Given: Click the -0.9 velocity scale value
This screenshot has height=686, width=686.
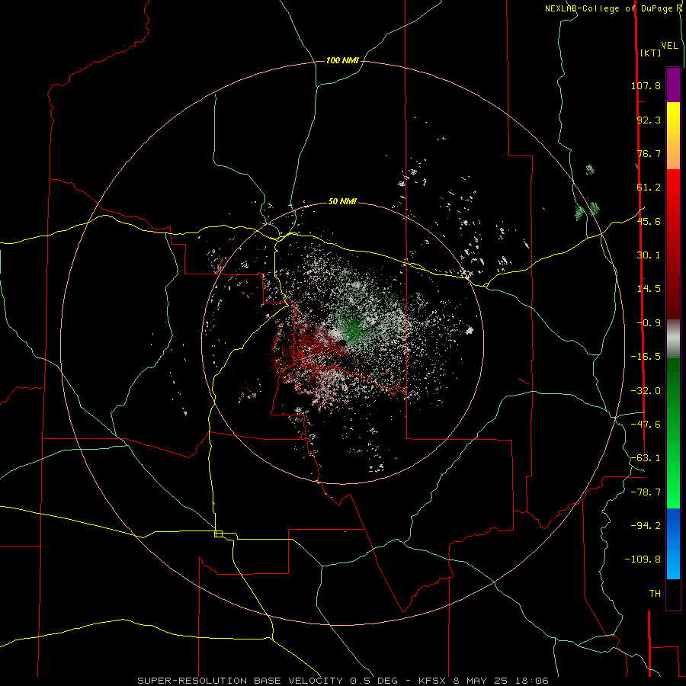Looking at the screenshot, I should pos(649,323).
